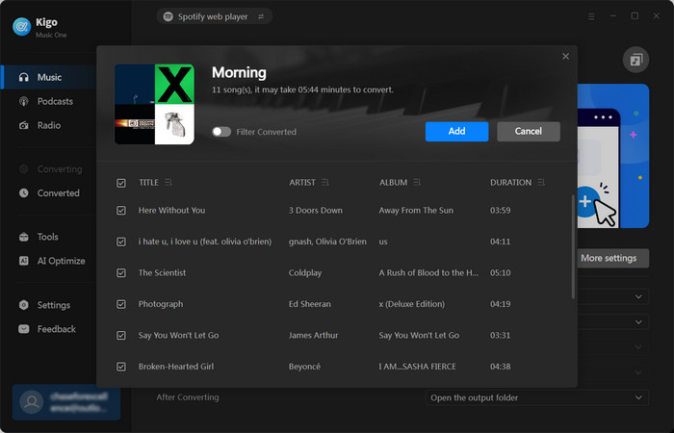Viewport: 674px width, 433px height.
Task: Uncheck Here Without You song
Action: 121,211
